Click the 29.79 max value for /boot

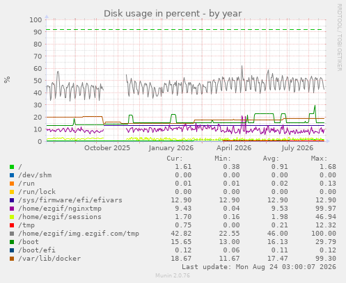pyautogui.click(x=326, y=242)
